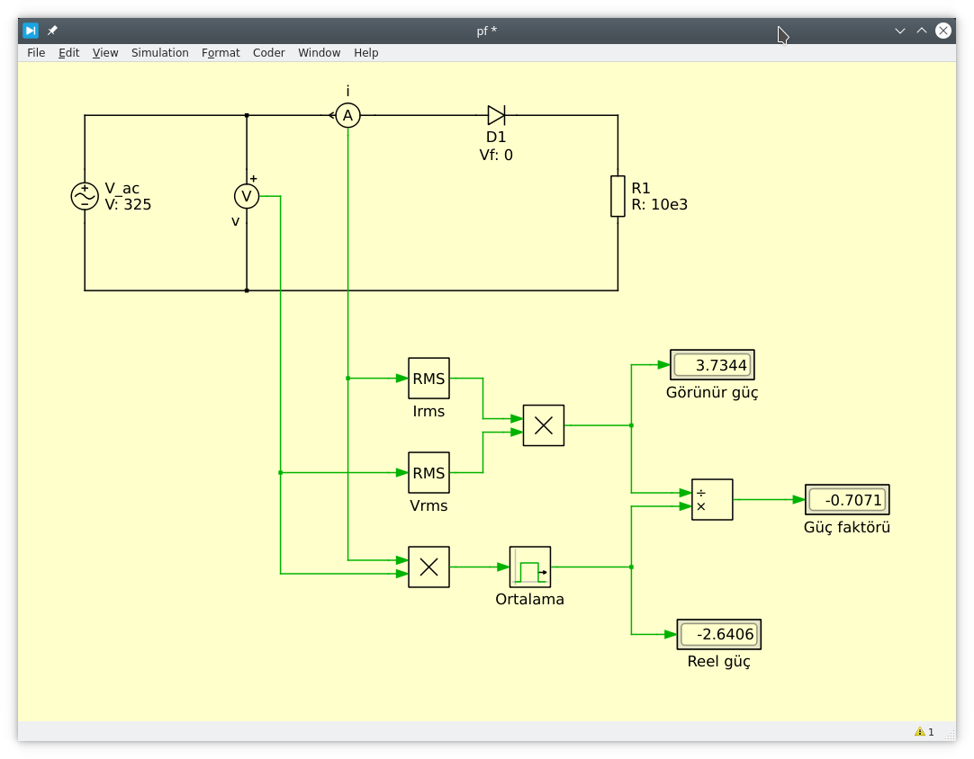
Task: Toggle the pin window icon in titlebar
Action: [52, 31]
